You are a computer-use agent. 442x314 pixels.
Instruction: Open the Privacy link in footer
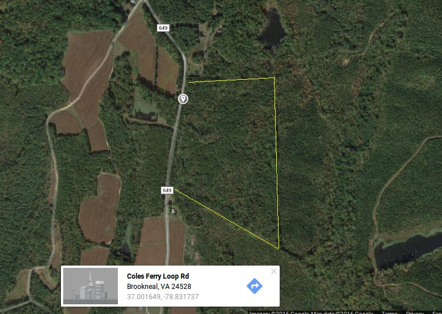point(415,313)
